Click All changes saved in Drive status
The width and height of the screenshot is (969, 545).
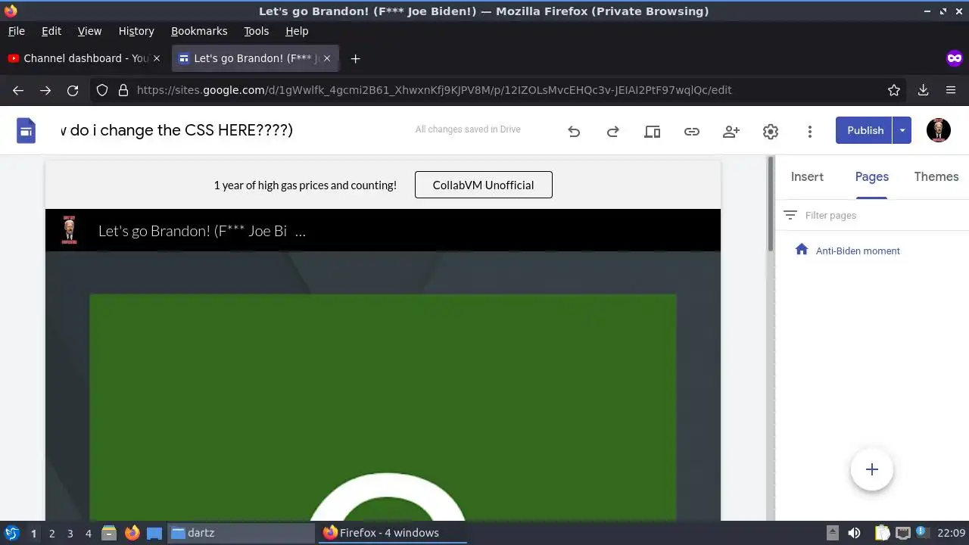click(468, 129)
